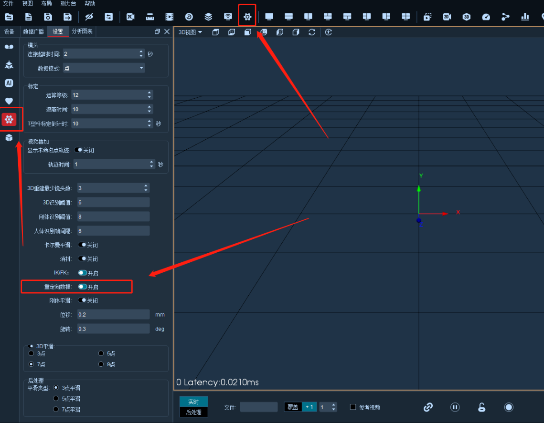544x423 pixels.
Task: Increase 连接超时时间 with up arrow
Action: pyautogui.click(x=141, y=52)
